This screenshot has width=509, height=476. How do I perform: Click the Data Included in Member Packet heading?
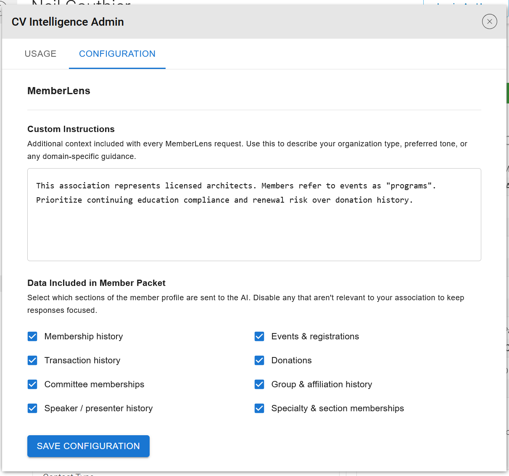click(x=96, y=283)
